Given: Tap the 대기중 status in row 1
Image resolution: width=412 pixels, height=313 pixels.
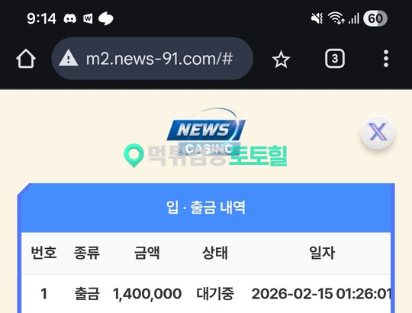Looking at the screenshot, I should point(215,294).
